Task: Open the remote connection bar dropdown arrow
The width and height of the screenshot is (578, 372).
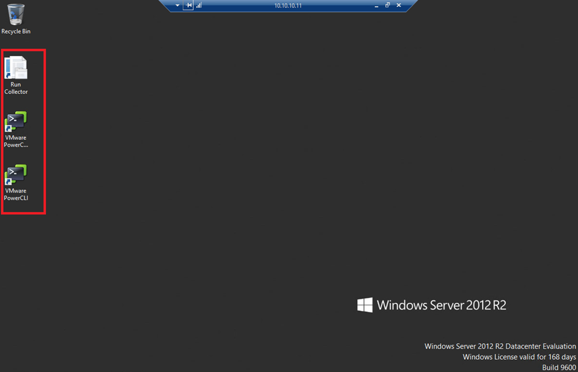Action: (x=177, y=5)
